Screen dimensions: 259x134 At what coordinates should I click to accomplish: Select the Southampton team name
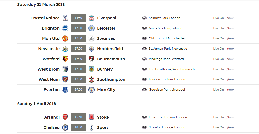tap(111, 79)
